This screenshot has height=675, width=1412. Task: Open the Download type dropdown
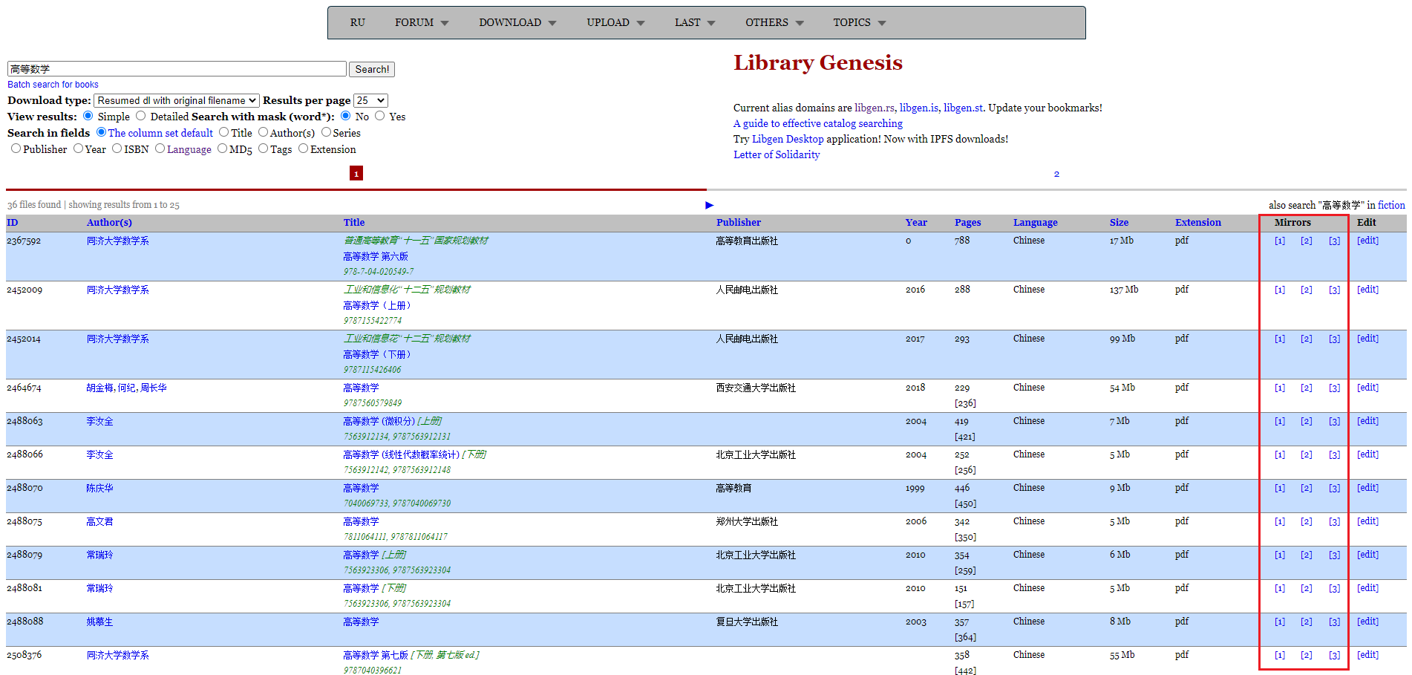pos(177,100)
